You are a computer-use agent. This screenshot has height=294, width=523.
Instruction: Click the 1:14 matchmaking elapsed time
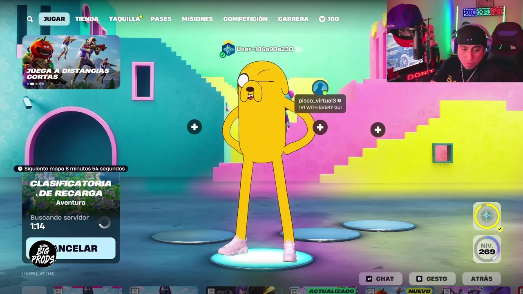38,226
